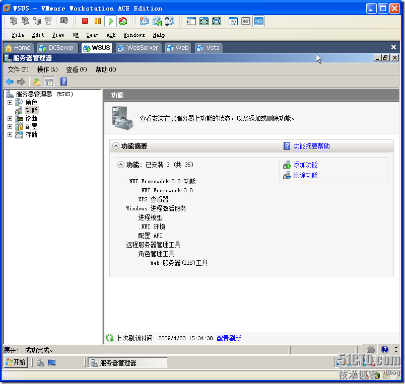Open the VMware Windows menu

click(x=134, y=35)
